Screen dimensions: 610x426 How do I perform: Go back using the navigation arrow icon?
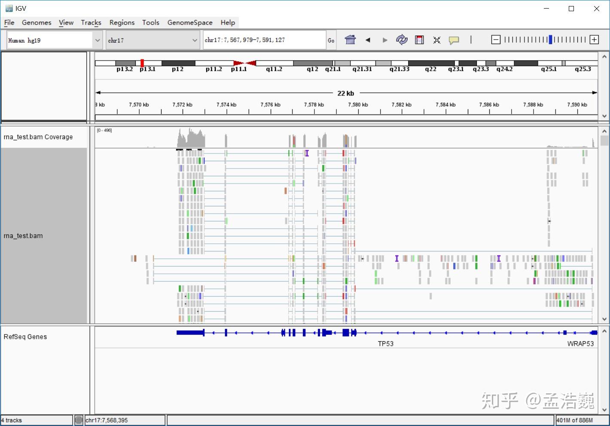tap(368, 40)
